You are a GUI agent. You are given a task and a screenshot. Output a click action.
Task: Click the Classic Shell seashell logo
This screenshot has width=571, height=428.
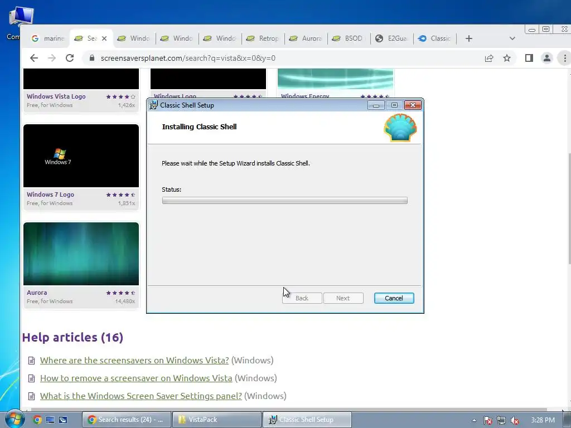point(400,128)
